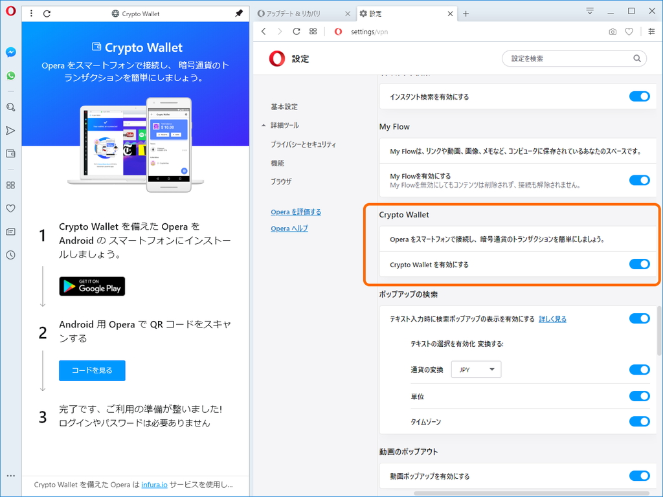Viewport: 663px width, 497px height.
Task: Take a snapshot using the camera icon
Action: tap(612, 31)
